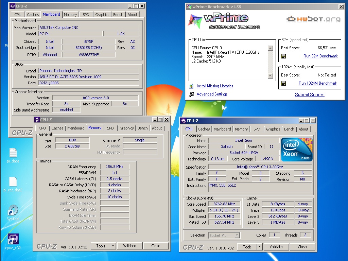This screenshot has height=261, width=348.
Task: Click the Instructions field MMX, SSE, SSE2
Action: click(x=260, y=188)
